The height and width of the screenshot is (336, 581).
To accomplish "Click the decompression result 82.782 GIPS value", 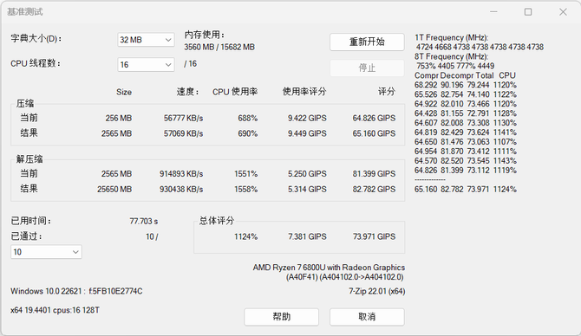I will click(374, 189).
